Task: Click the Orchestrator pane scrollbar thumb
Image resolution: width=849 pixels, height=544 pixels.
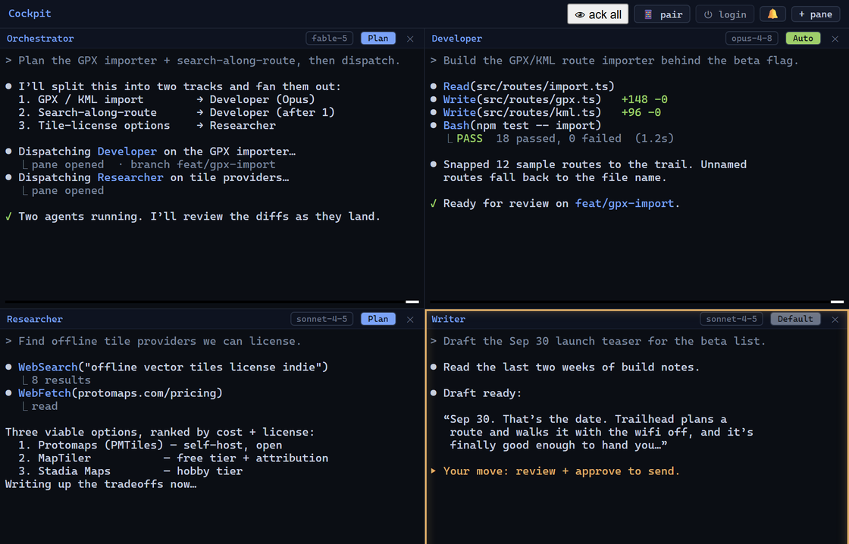Action: (x=412, y=302)
